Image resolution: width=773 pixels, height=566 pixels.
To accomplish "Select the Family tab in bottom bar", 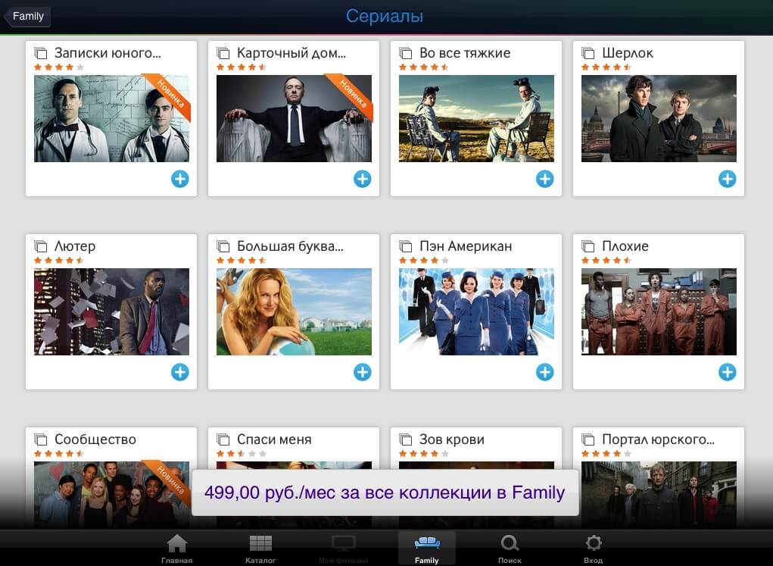I will click(x=427, y=549).
